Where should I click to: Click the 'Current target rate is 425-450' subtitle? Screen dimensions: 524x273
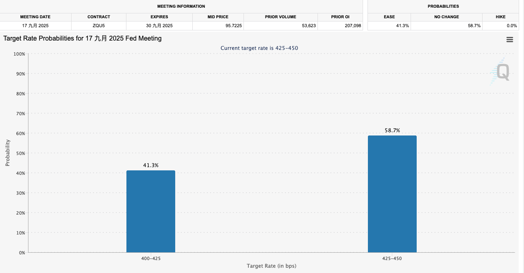click(259, 48)
